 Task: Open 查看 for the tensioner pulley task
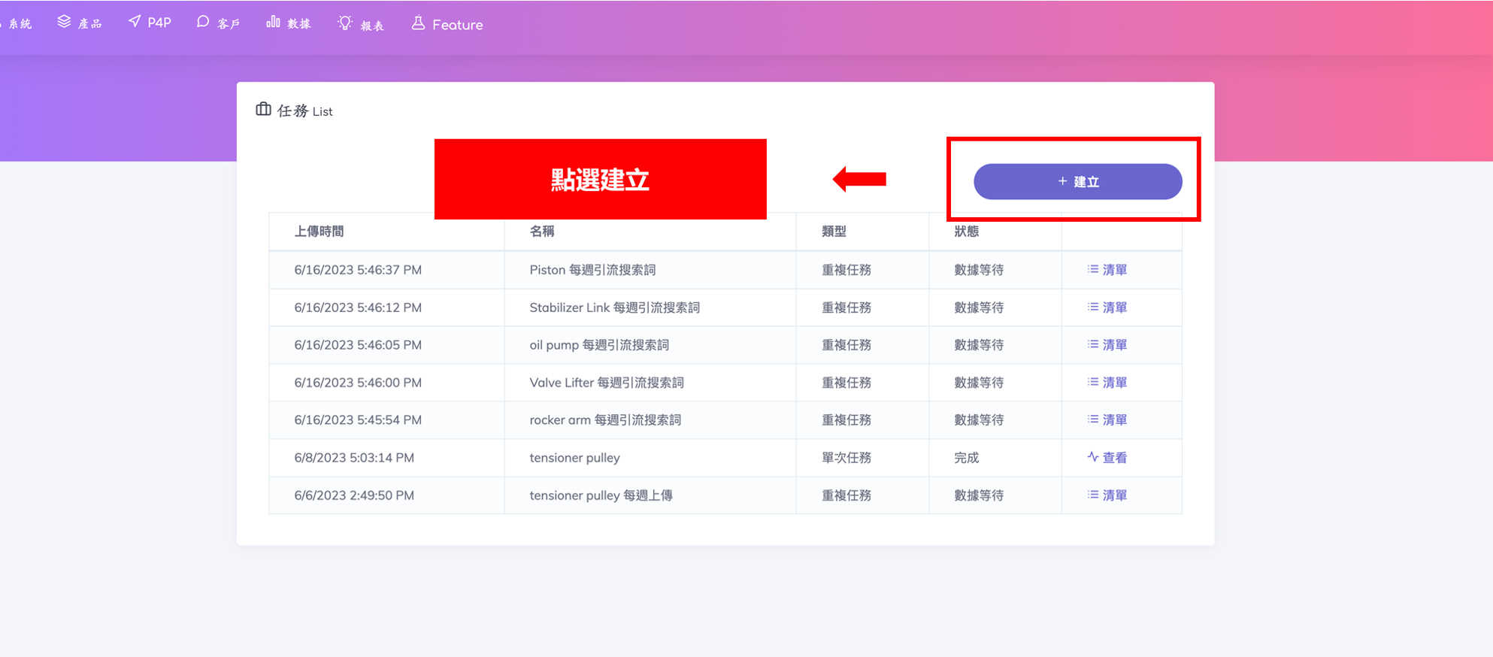1107,458
